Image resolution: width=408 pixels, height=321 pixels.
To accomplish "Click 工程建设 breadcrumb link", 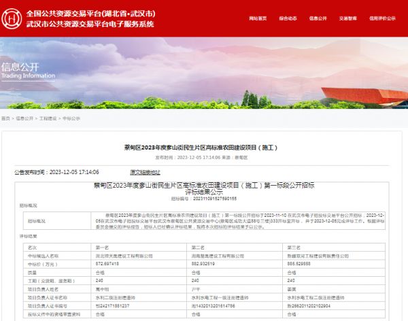I will pos(48,118).
